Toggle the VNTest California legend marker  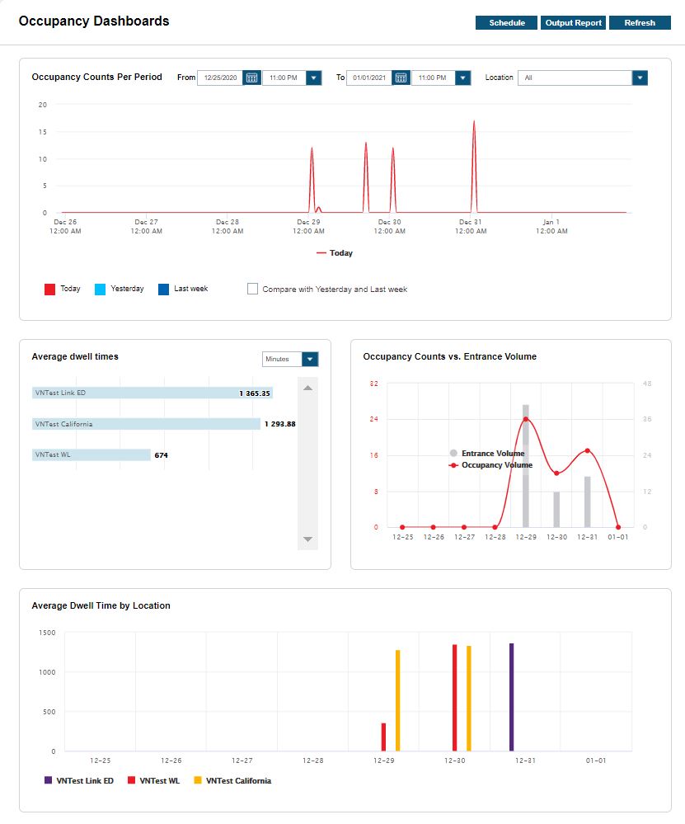[x=198, y=779]
